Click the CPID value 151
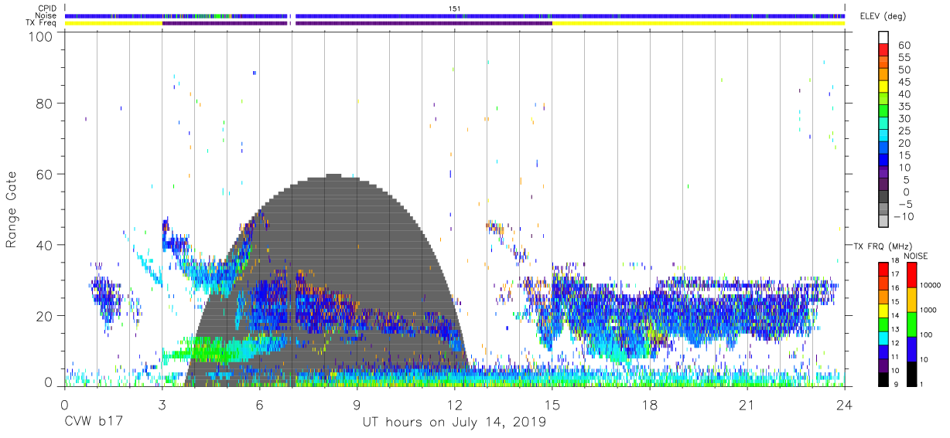 point(455,8)
